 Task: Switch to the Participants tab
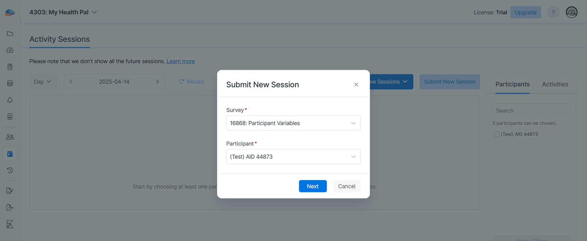coord(512,84)
